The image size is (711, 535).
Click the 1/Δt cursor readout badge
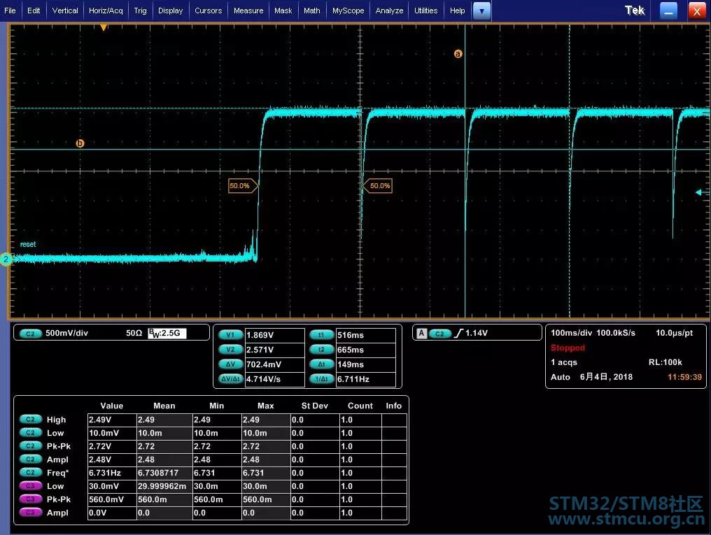[321, 379]
